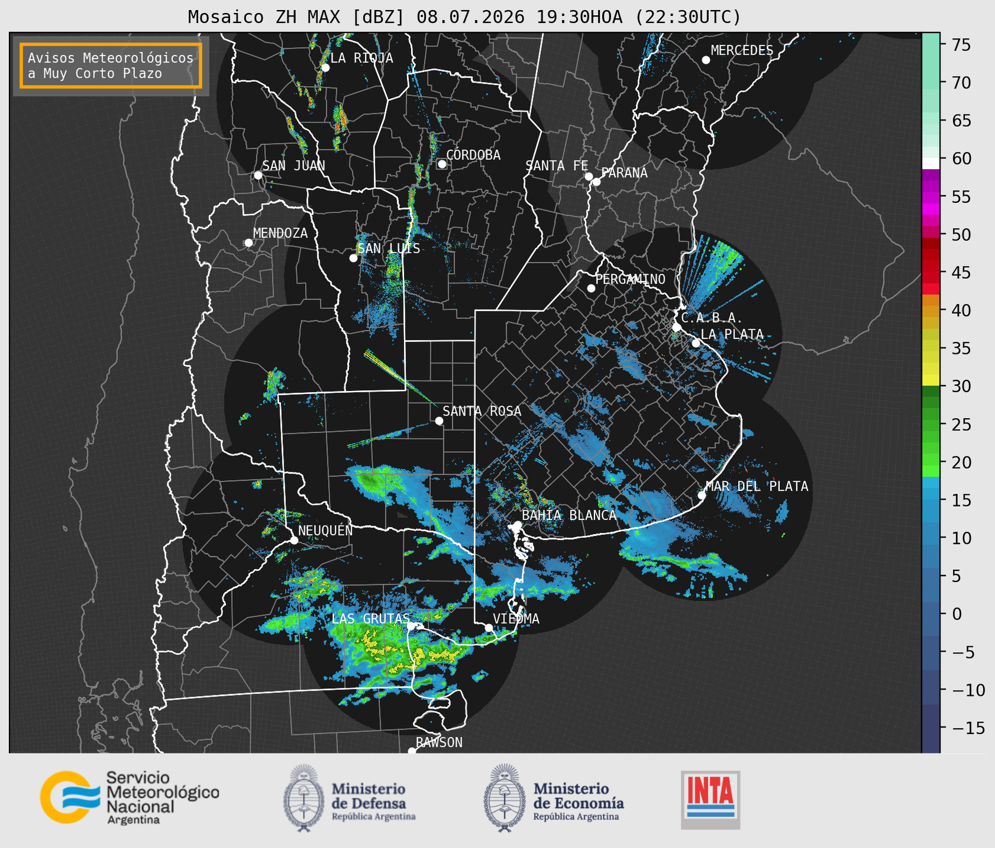995x848 pixels.
Task: Click the red 45 dBZ colorbar band
Action: coord(931,272)
